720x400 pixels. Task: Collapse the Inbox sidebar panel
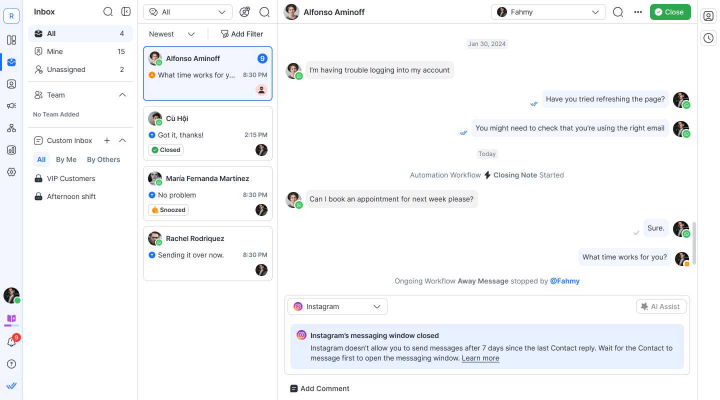(x=126, y=11)
